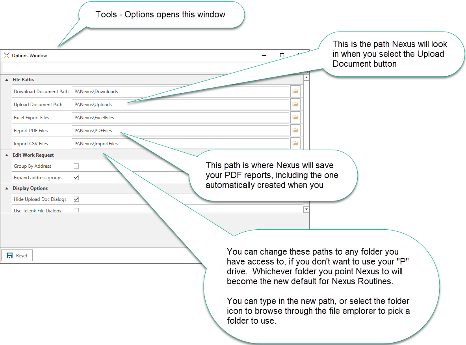Click the Nexus app icon in title bar

point(7,55)
